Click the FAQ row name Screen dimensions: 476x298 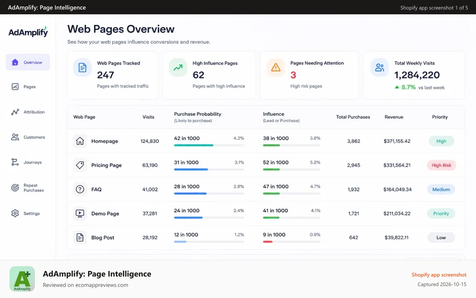point(96,190)
